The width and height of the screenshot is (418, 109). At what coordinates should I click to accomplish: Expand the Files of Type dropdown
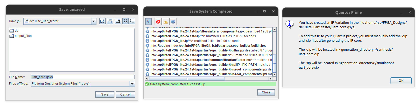(132, 84)
